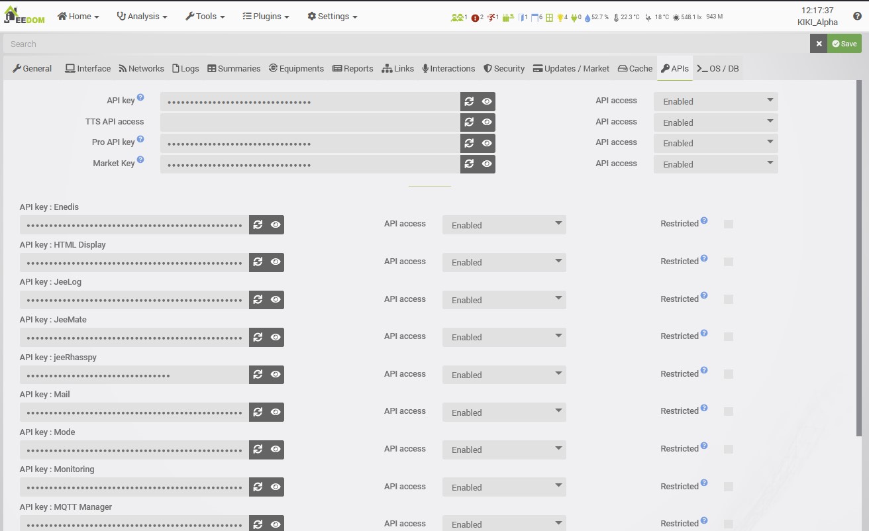
Task: Regenerate the Mode API key
Action: pos(258,450)
